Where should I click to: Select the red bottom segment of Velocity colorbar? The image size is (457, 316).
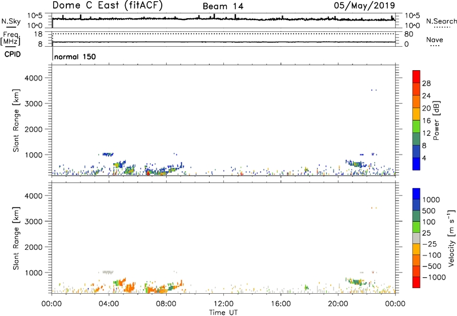[x=416, y=282]
